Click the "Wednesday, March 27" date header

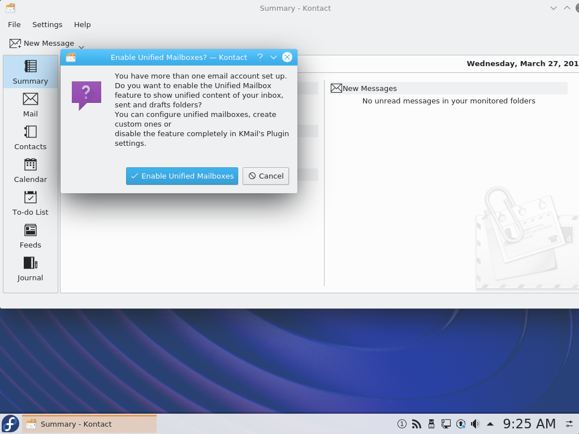pos(522,63)
